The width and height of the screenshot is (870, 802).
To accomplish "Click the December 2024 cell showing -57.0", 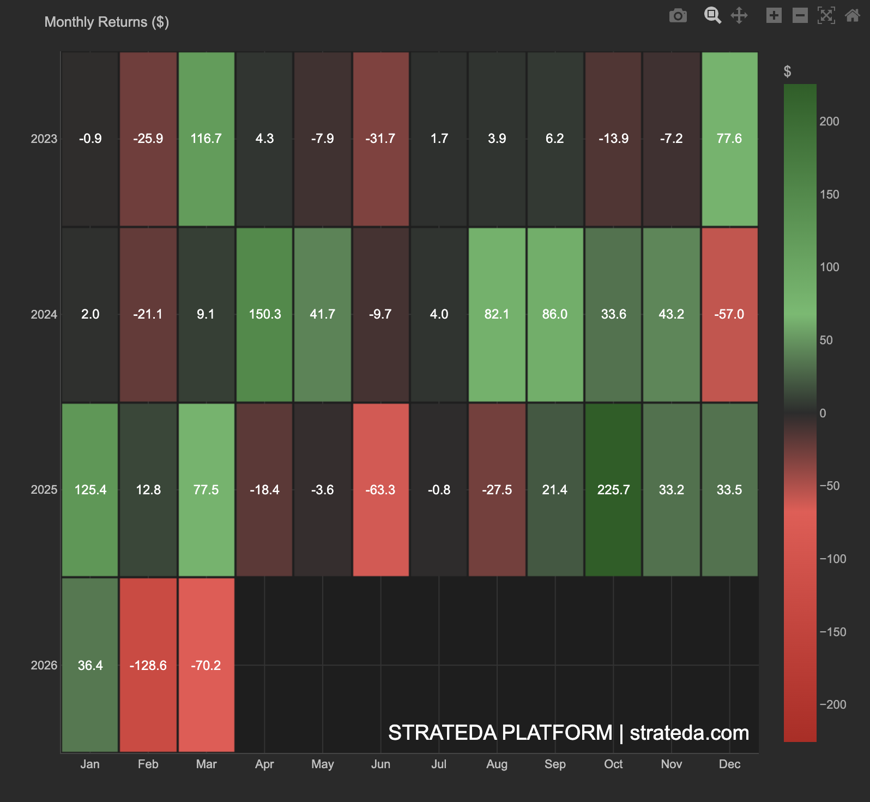I will pyautogui.click(x=729, y=314).
